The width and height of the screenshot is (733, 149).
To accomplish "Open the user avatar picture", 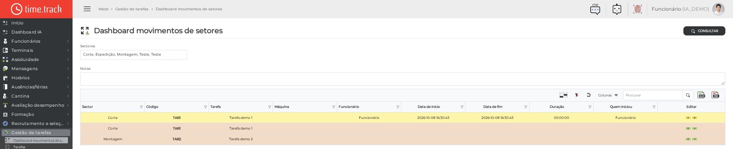I will pyautogui.click(x=718, y=9).
